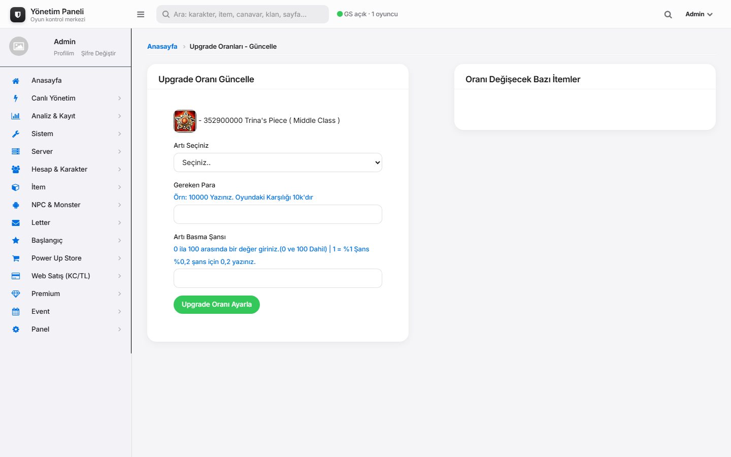The image size is (731, 457).
Task: Open the NPC & Monster menu item
Action: (x=65, y=205)
